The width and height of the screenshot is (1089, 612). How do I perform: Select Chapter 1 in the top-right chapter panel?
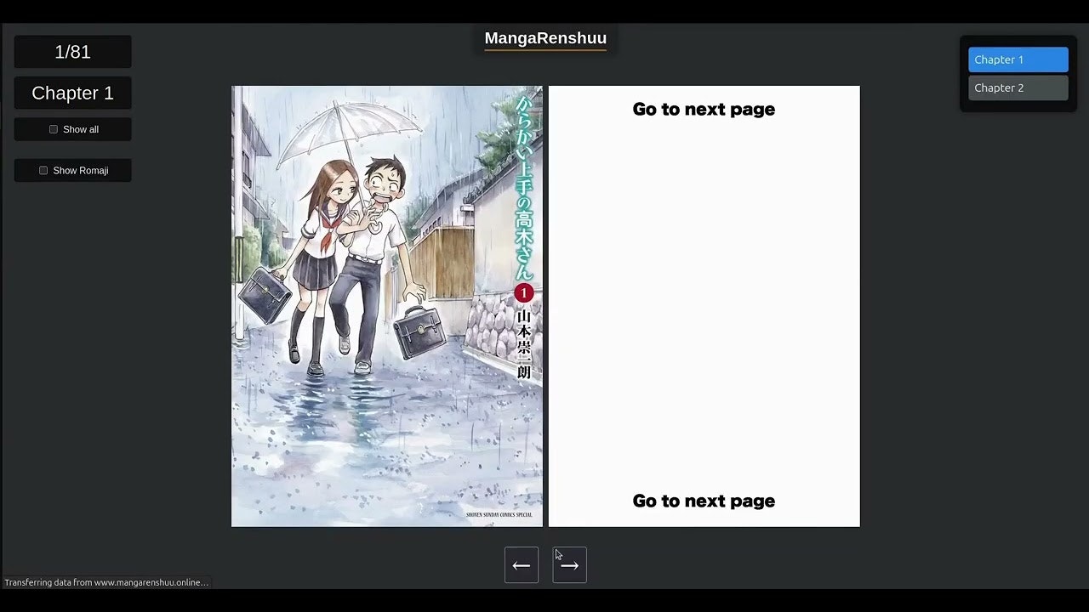click(1018, 59)
